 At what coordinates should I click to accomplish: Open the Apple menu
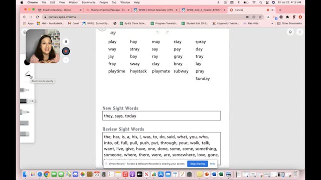point(22,2)
